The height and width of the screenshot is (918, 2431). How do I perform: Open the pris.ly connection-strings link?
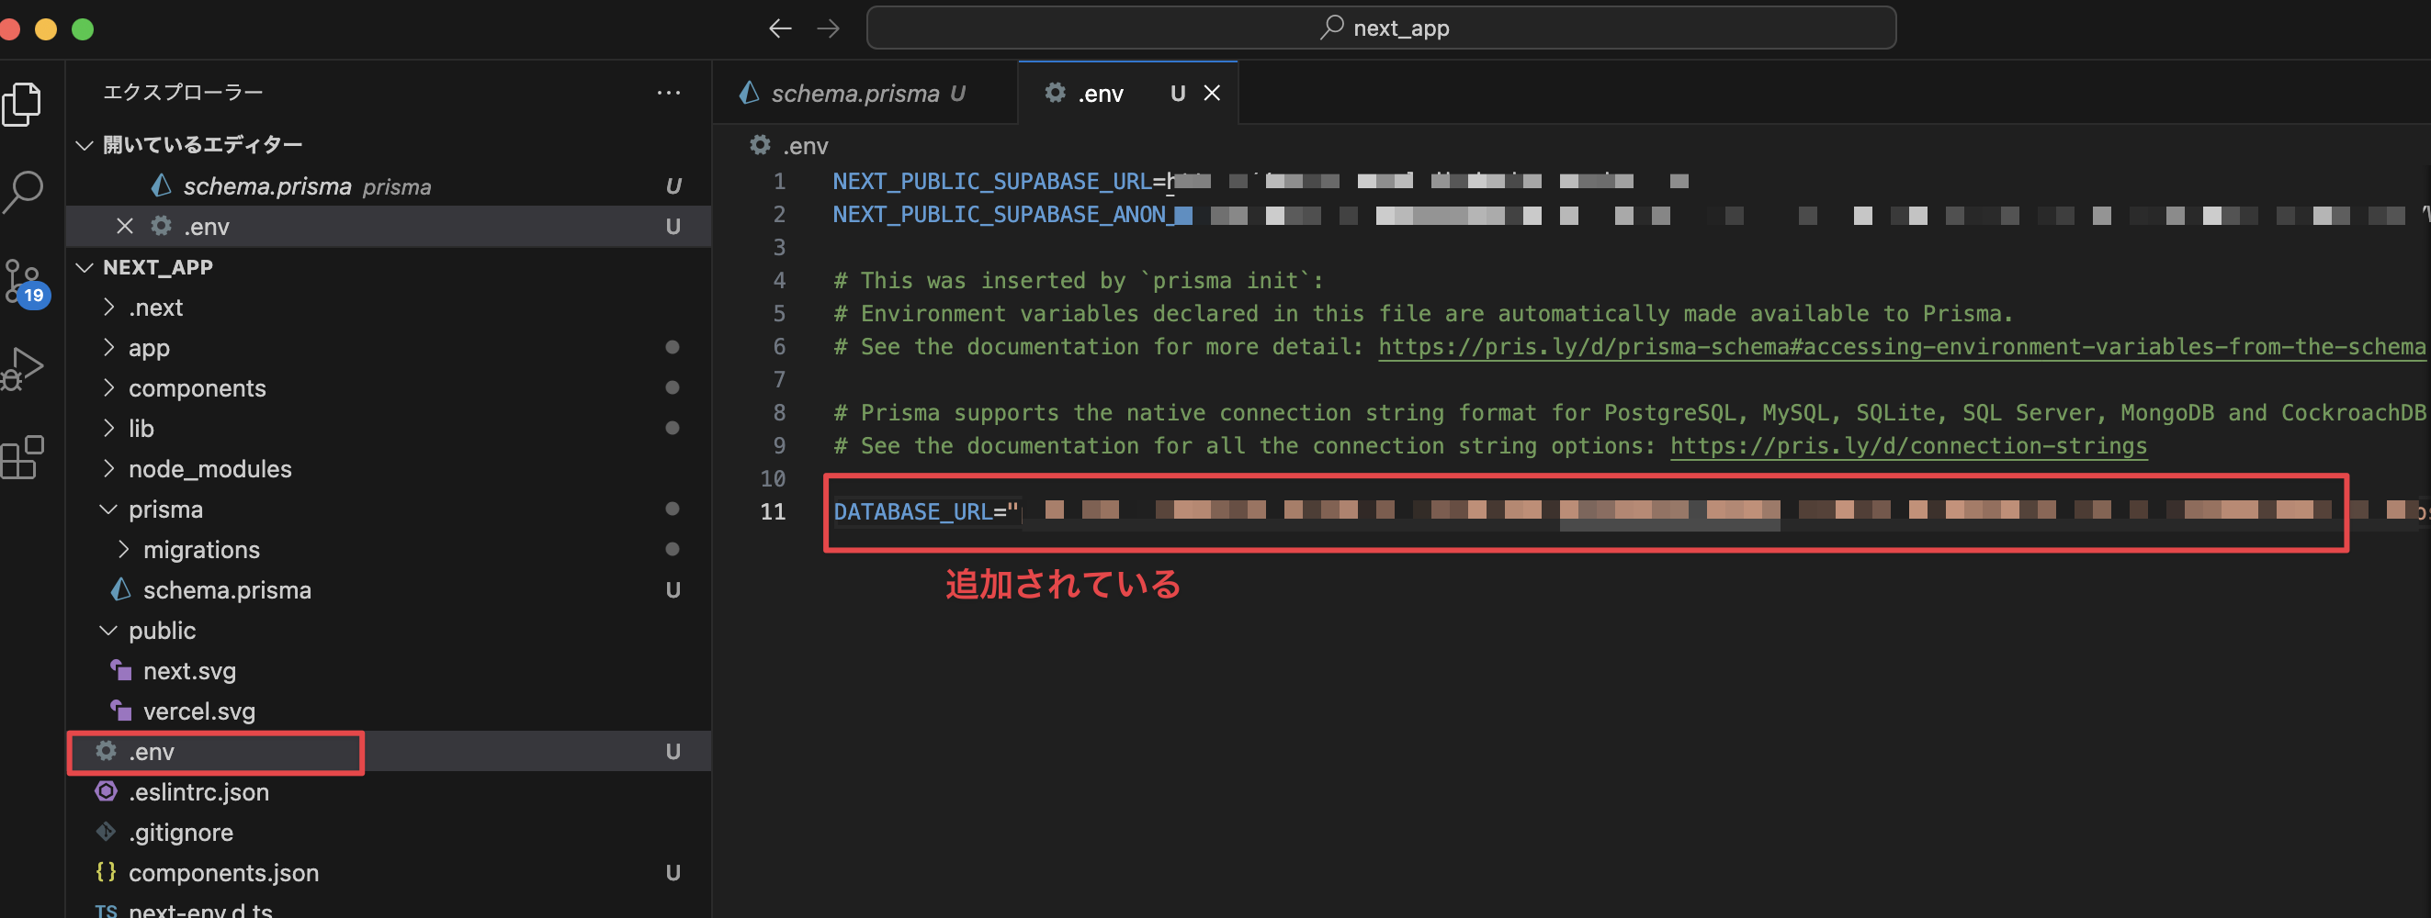tap(1908, 447)
